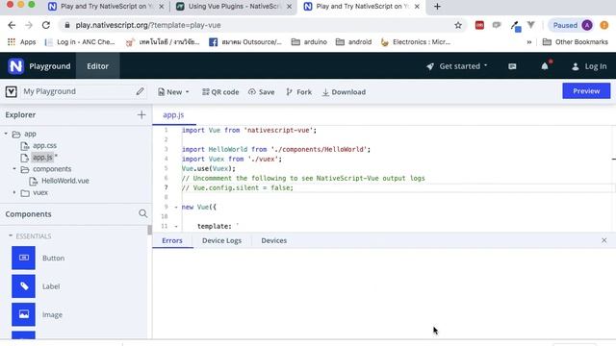Open a new browser tab

pos(437,7)
